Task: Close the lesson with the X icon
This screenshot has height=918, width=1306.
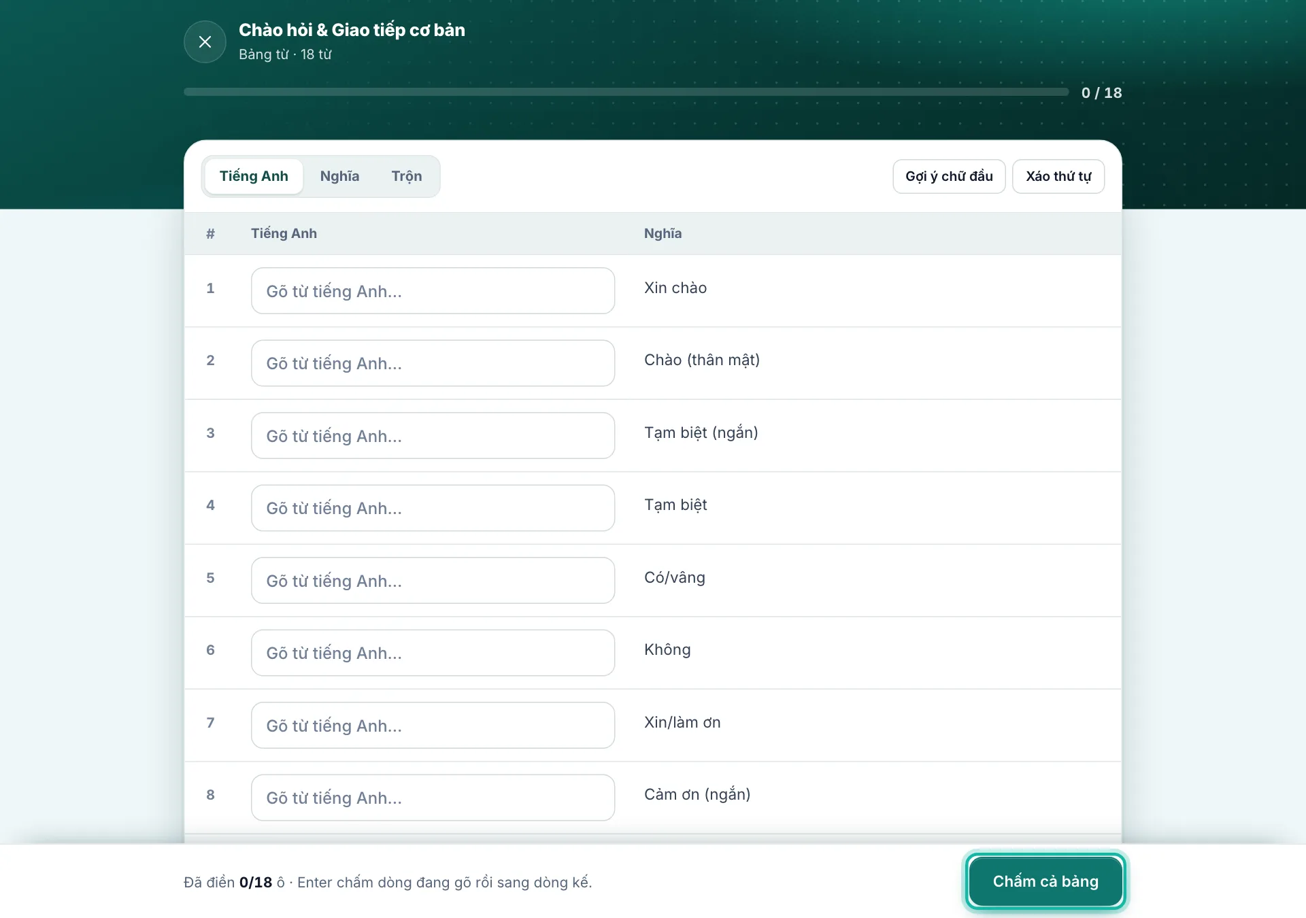Action: [x=205, y=41]
